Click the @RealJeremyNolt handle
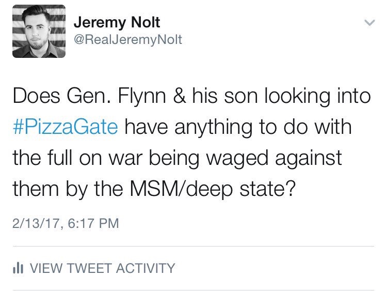 pos(128,40)
